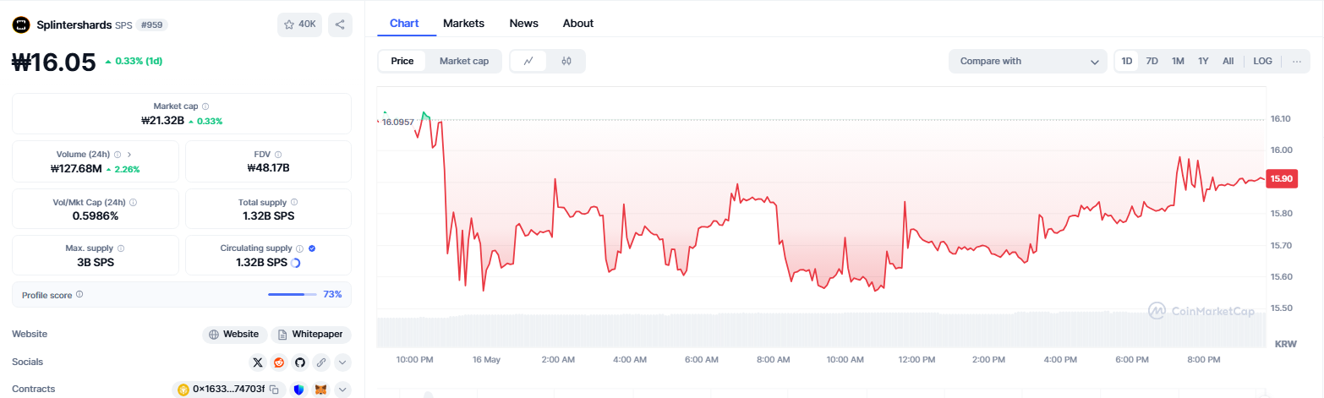Open chart more options ellipsis

tap(1296, 61)
